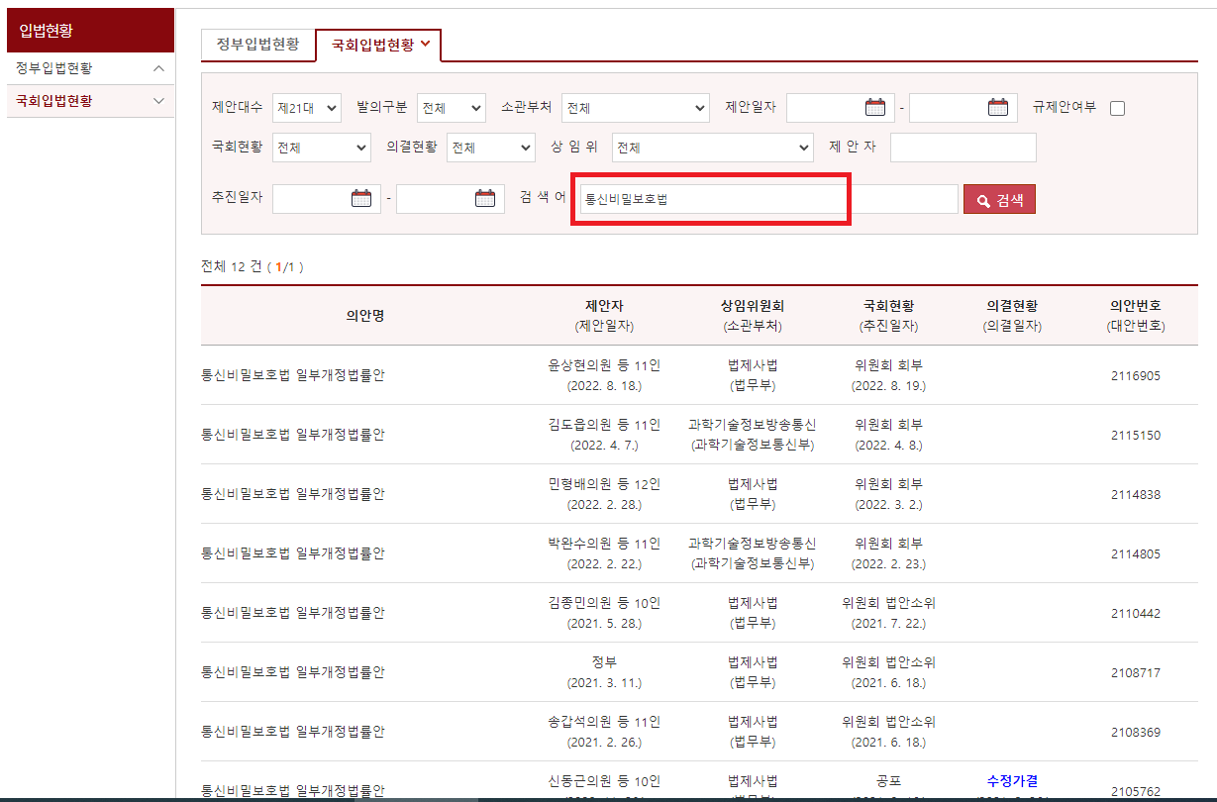Open bill proposed by 송갑석의원 등 11인
The image size is (1217, 802).
tap(293, 732)
